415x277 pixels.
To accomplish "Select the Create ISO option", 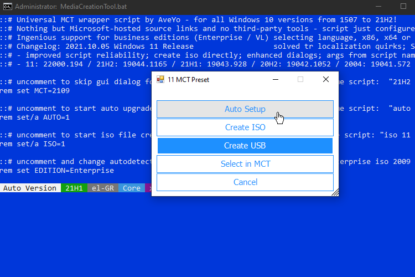I will (x=245, y=127).
